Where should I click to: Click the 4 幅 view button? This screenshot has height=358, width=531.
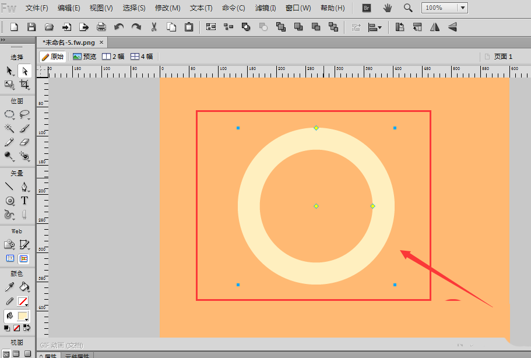pos(142,57)
